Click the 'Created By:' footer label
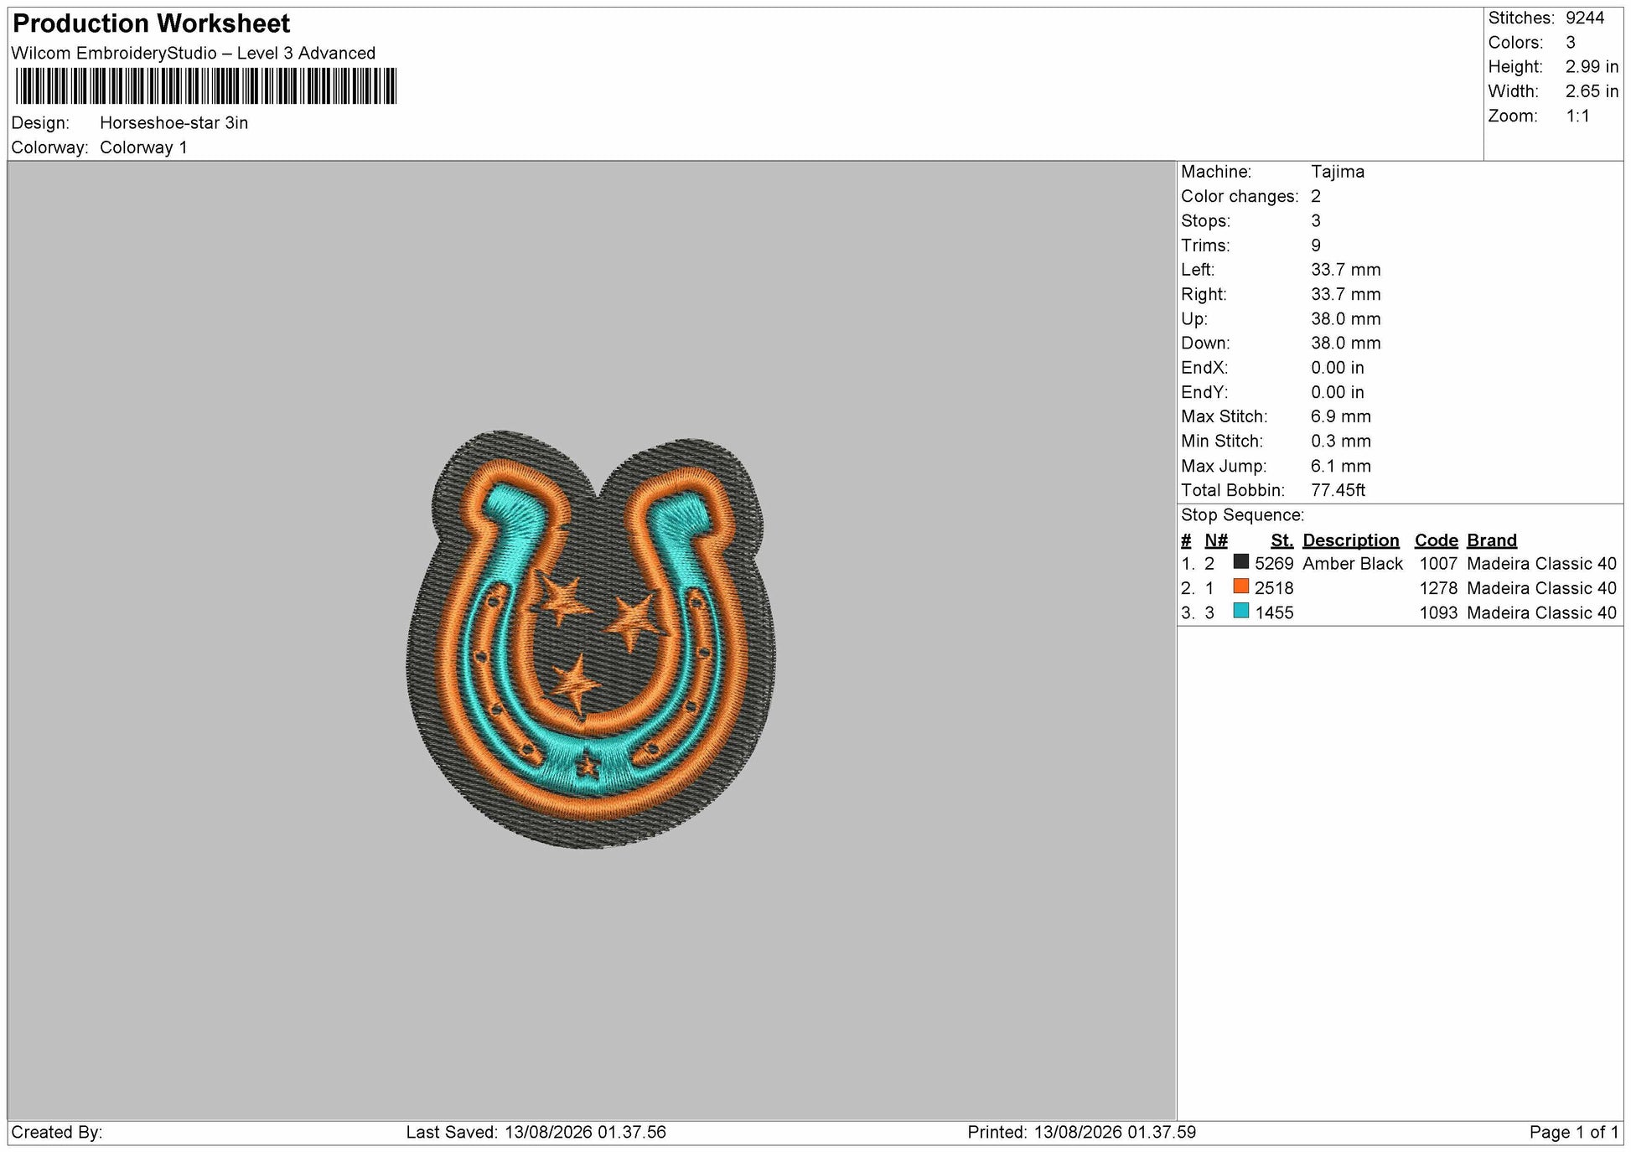Viewport: 1631px width, 1152px height. (x=57, y=1133)
